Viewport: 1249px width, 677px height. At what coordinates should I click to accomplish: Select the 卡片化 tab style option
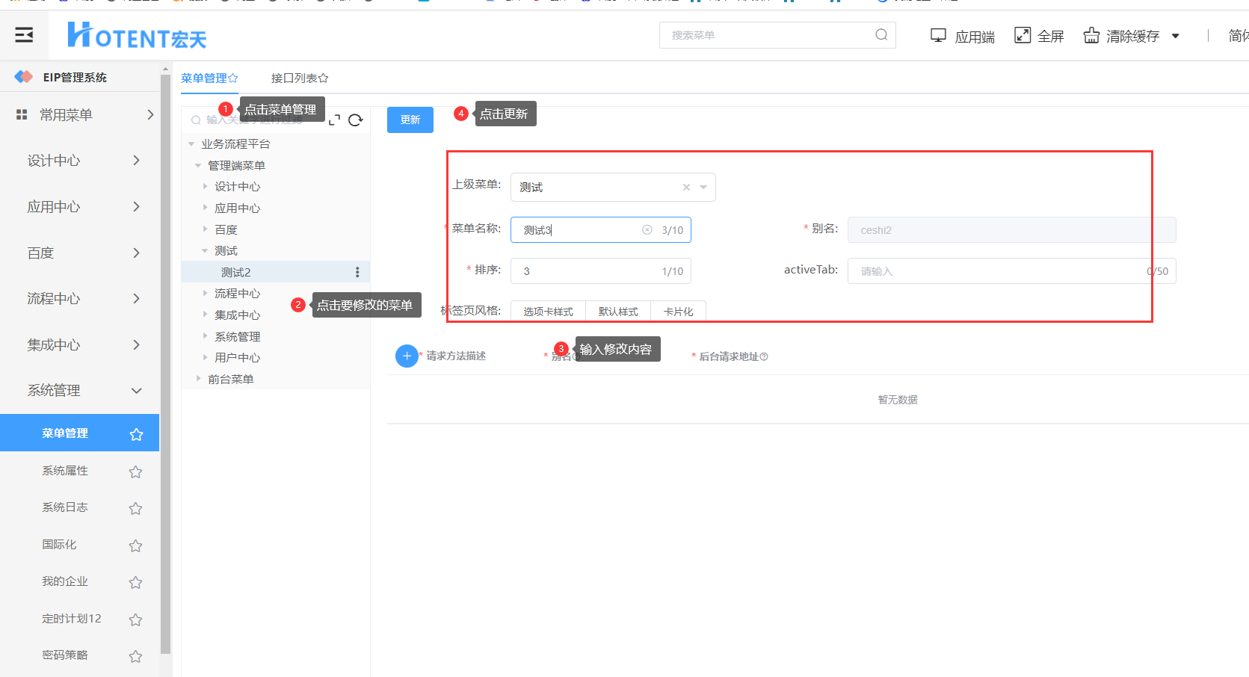coord(678,312)
